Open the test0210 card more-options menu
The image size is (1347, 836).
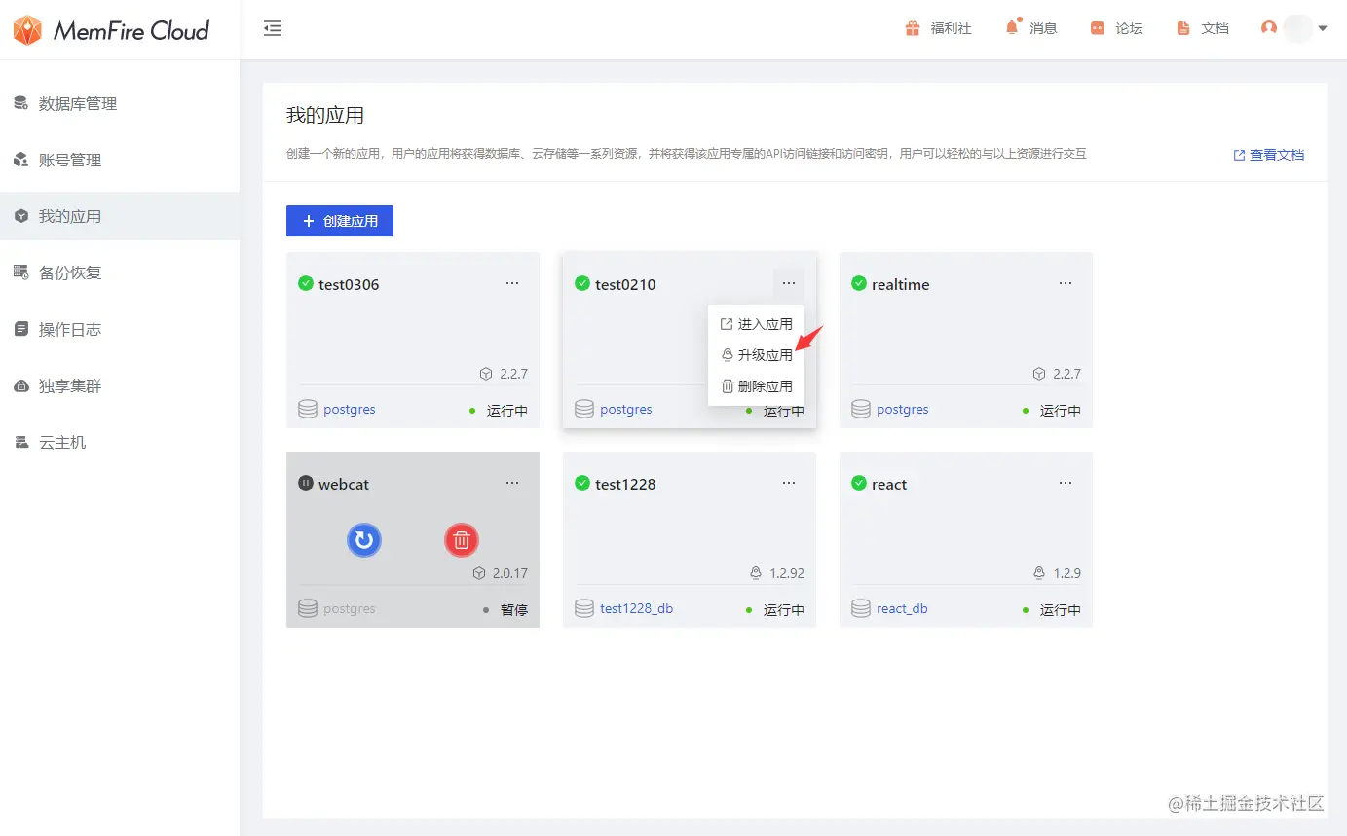pyautogui.click(x=789, y=283)
